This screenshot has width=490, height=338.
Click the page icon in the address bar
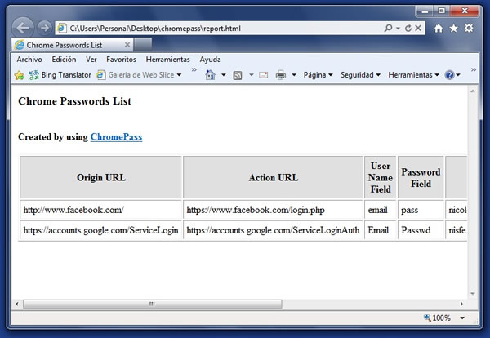tap(62, 28)
